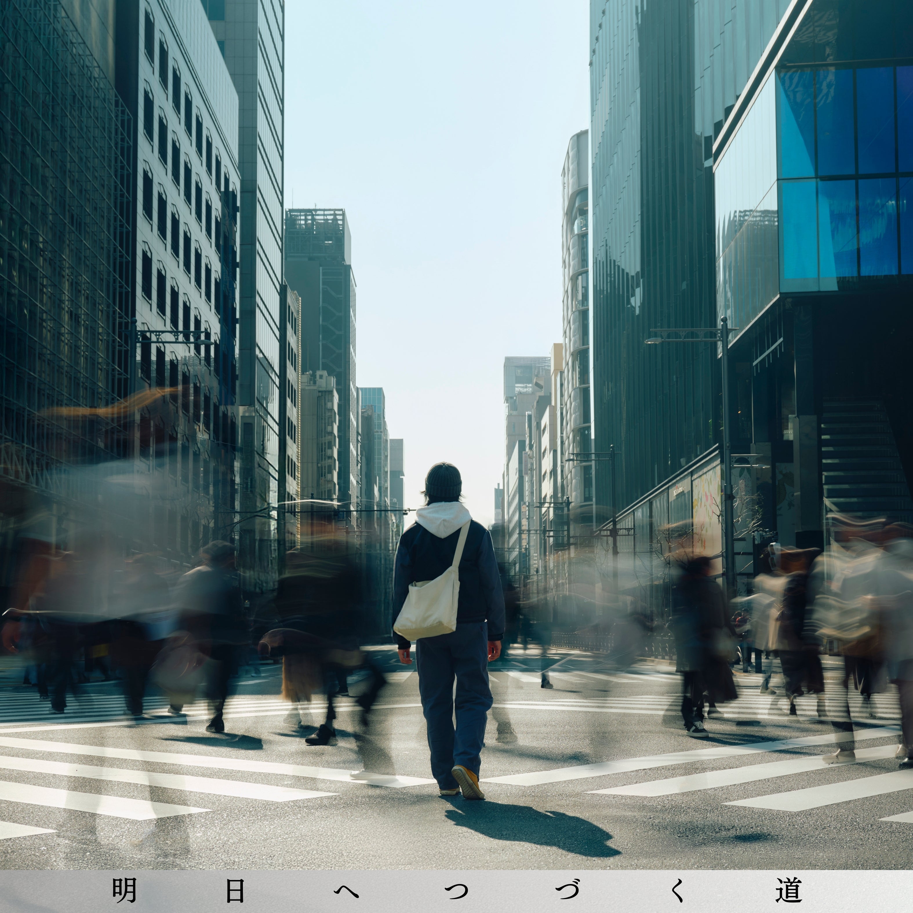Click the つ character in the caption bar
The image size is (913, 913).
(456, 891)
